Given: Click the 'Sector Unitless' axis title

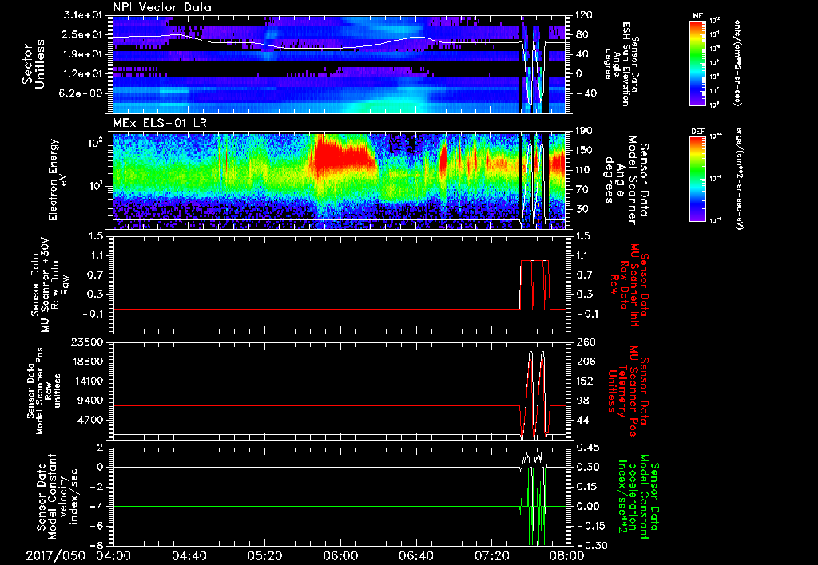Looking at the screenshot, I should (x=34, y=64).
